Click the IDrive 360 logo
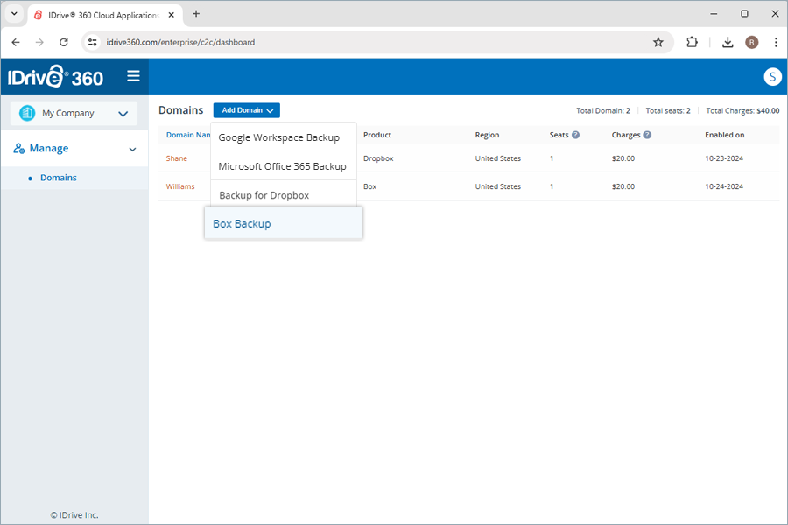Viewport: 788px width, 525px height. pyautogui.click(x=54, y=76)
